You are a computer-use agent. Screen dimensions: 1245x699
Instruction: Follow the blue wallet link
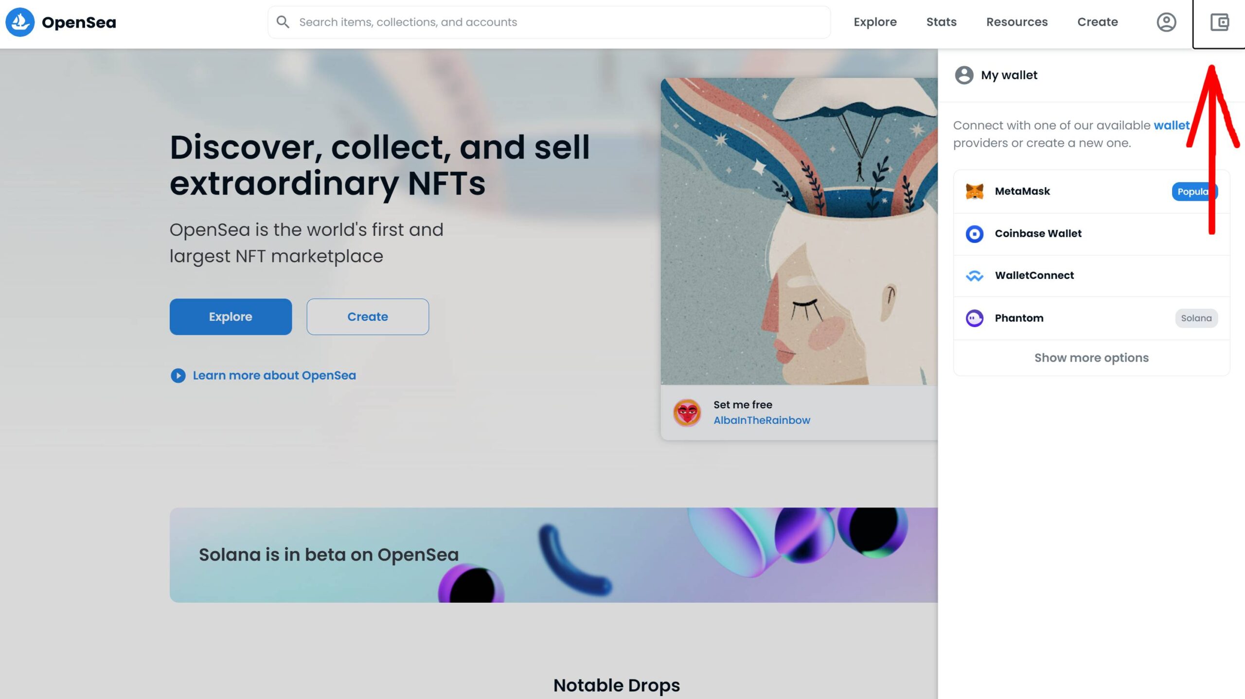(x=1171, y=125)
